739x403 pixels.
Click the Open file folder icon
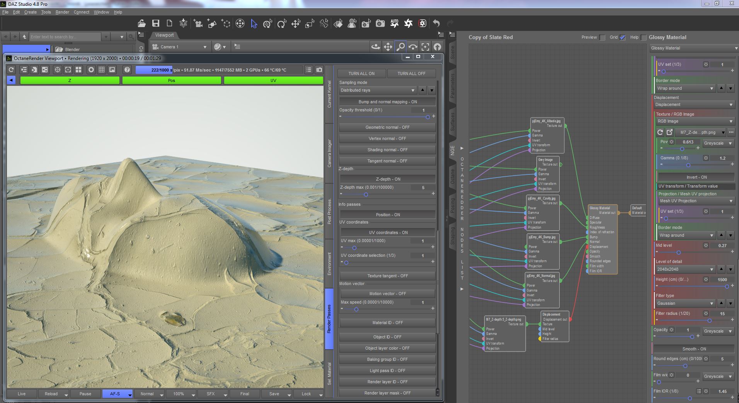[142, 24]
